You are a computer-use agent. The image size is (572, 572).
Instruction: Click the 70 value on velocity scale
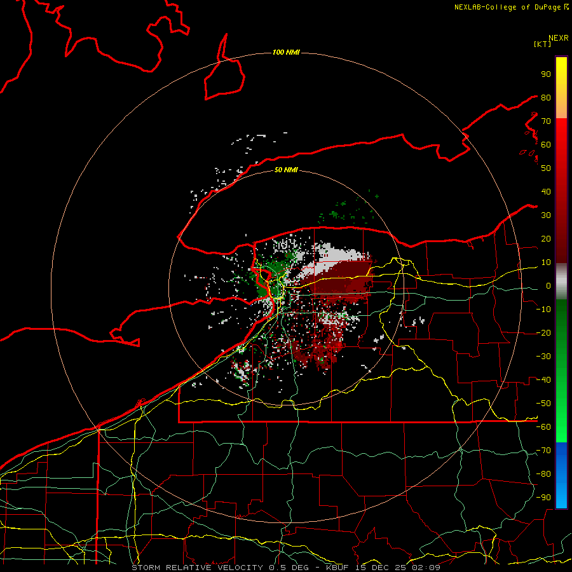pyautogui.click(x=546, y=121)
